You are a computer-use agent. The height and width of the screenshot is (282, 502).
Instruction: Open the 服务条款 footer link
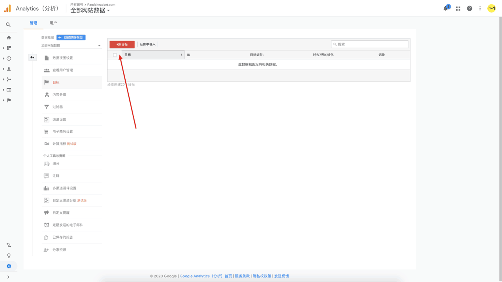click(242, 276)
